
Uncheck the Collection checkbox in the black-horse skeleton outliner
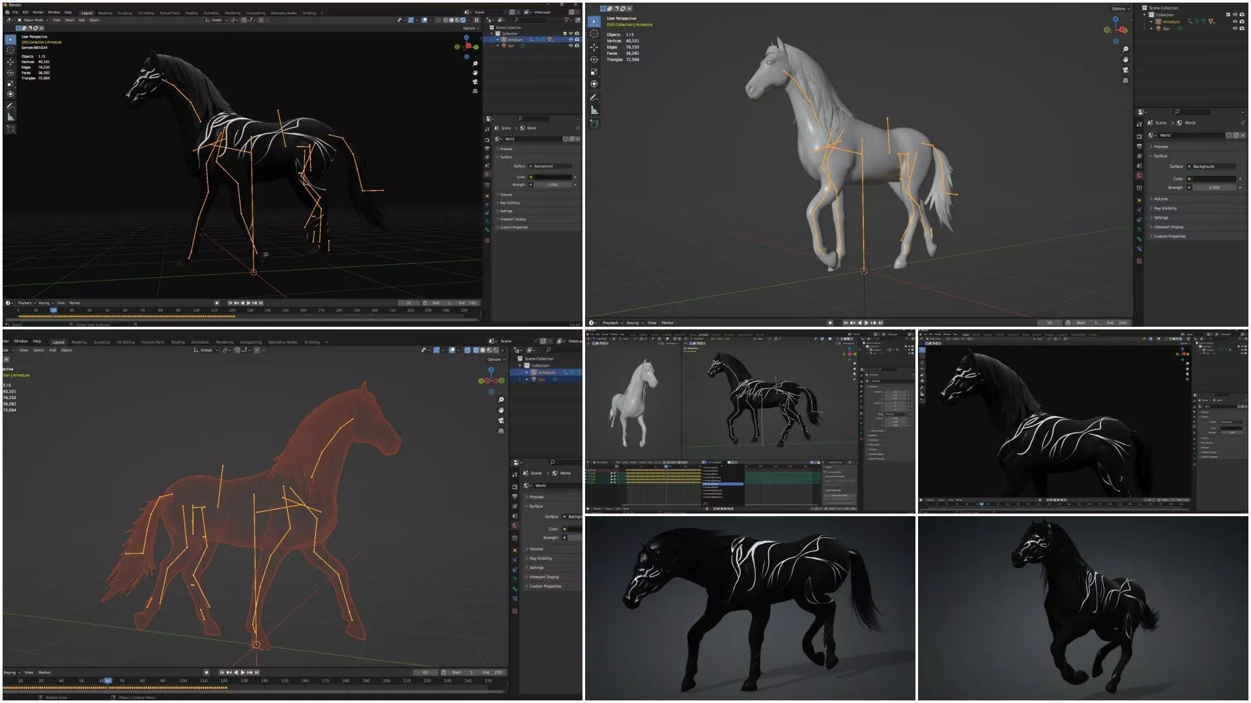[565, 33]
